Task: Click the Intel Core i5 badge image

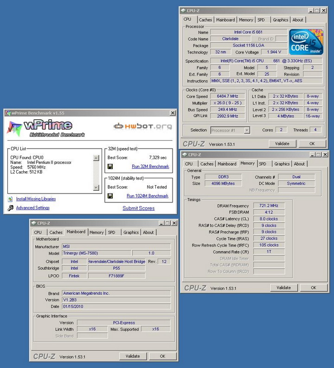Action: pos(306,42)
